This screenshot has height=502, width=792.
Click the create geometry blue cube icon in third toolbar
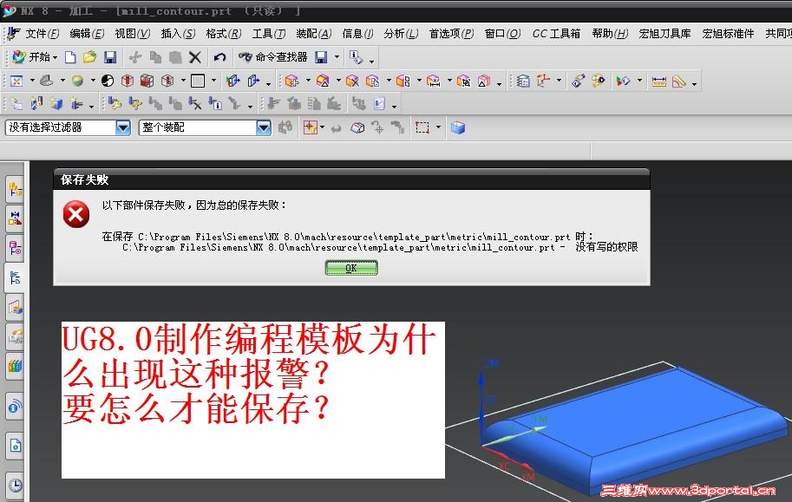[x=56, y=104]
